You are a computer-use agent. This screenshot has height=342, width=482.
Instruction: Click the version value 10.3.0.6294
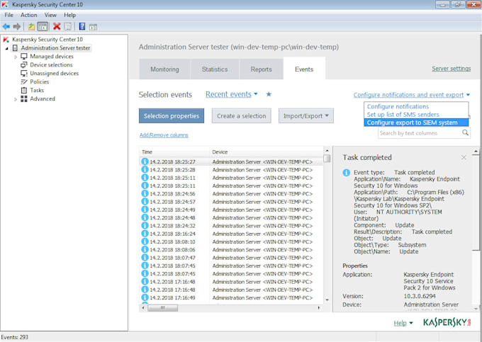pos(420,296)
